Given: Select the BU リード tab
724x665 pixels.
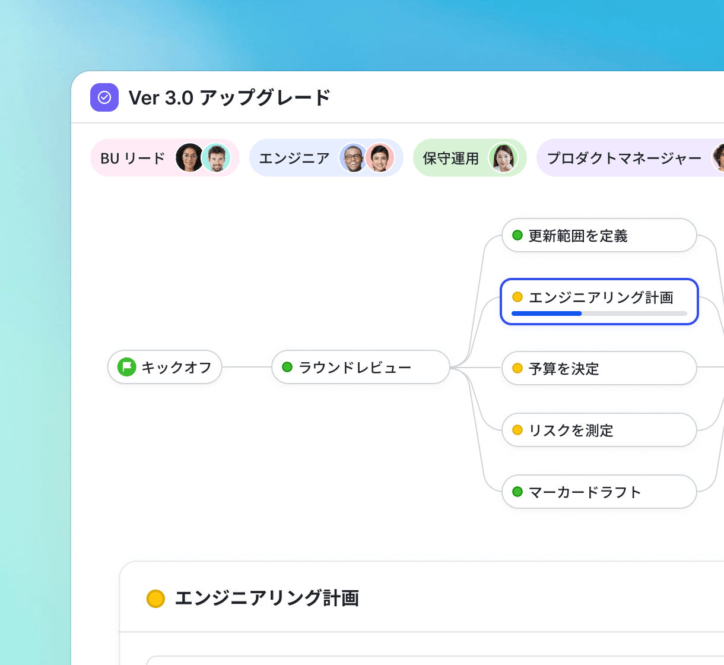Looking at the screenshot, I should [164, 157].
